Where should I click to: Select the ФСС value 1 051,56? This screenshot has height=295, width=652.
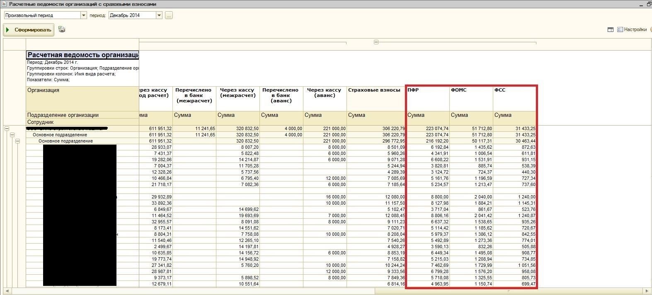(515, 266)
